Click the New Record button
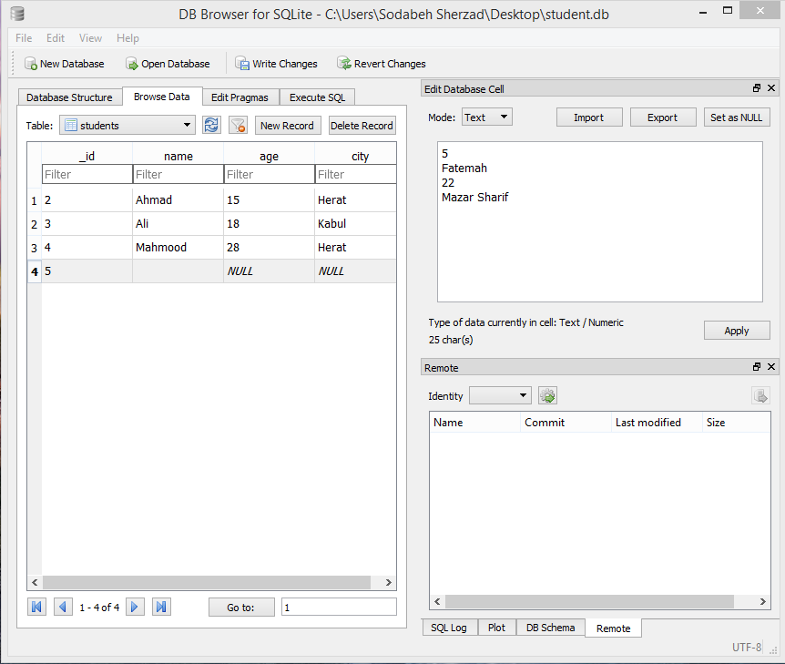Screen dimensions: 785x664 click(288, 125)
